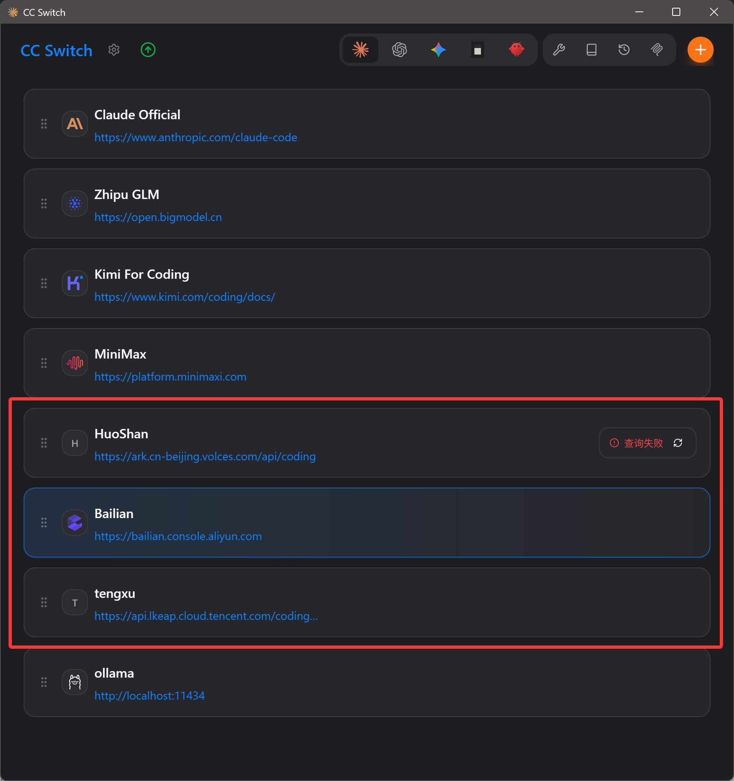
Task: Switch to the OpenAI Codex tab
Action: click(400, 50)
